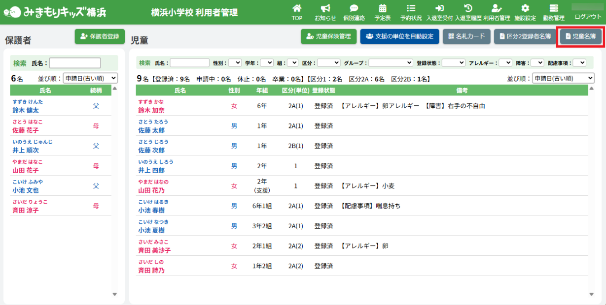
Task: Go to 予約状況 list icon
Action: click(411, 8)
